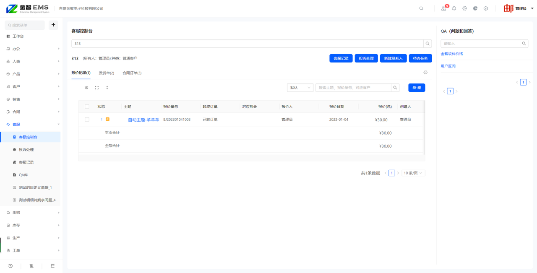
Task: Click the QA search magnifier button
Action: (524, 44)
